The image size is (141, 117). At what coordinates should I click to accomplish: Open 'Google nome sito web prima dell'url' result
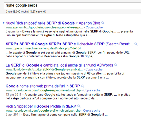[43, 86]
